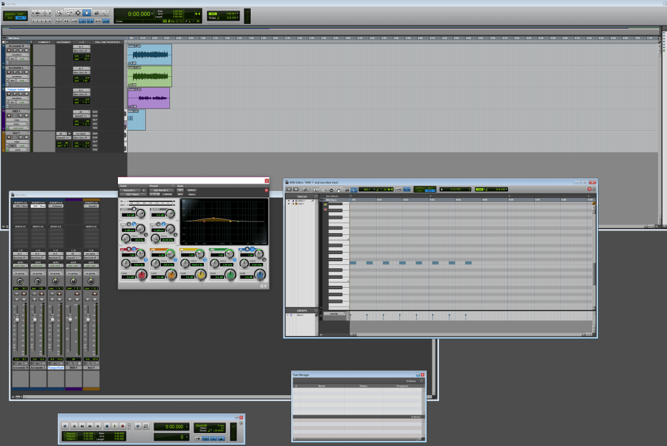Open no group dropdown on first mixer channel
The height and width of the screenshot is (446, 667).
coord(21,273)
